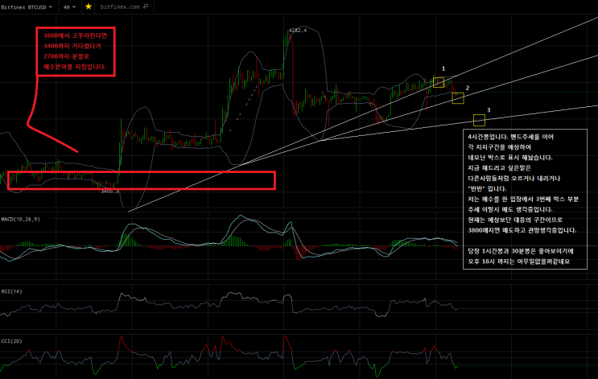
Task: Toggle the yellow favorite star
Action: click(x=89, y=6)
